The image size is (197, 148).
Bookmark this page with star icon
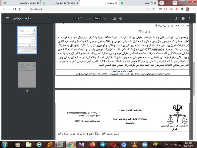[x=154, y=9]
